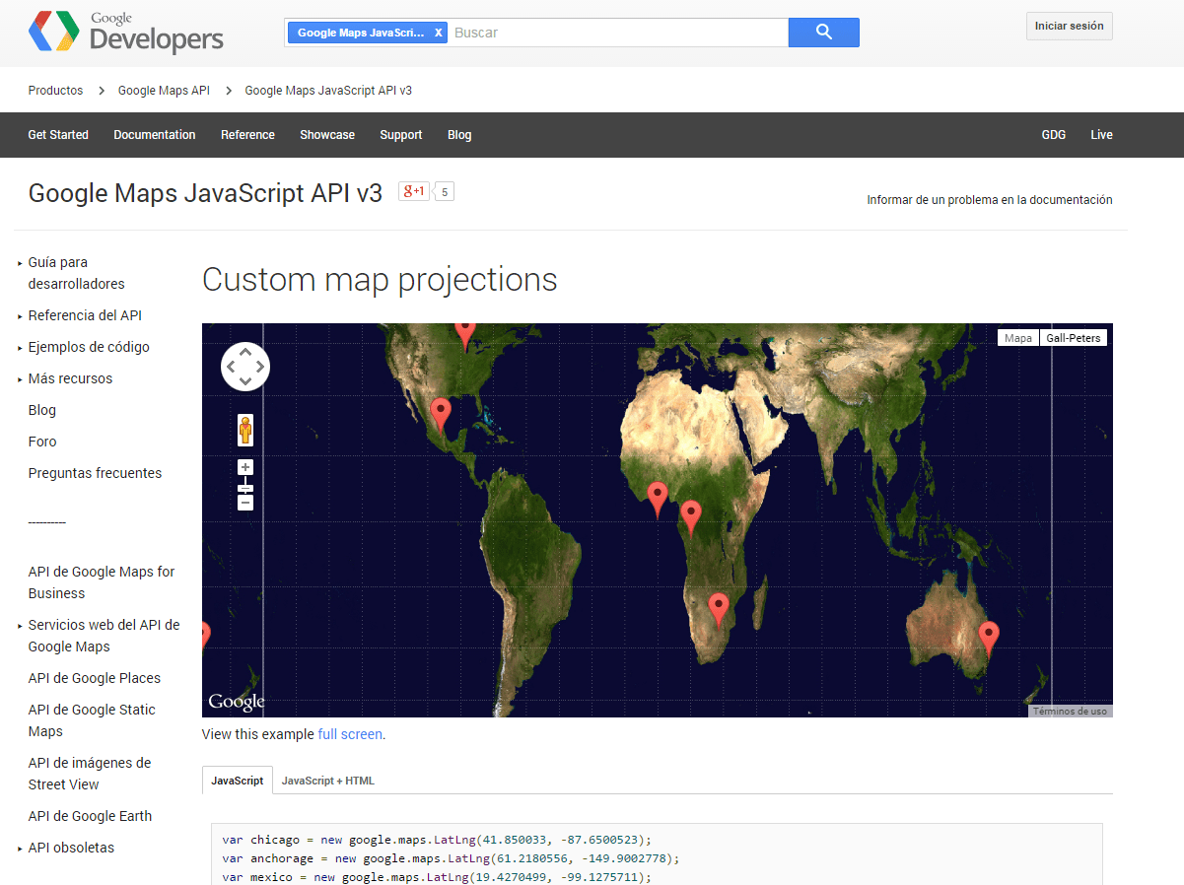Click the map pan control circle
Image resolution: width=1184 pixels, height=885 pixels.
(244, 367)
